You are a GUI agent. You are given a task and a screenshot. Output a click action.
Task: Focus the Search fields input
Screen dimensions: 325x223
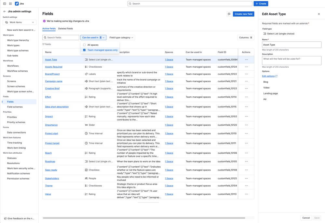[61, 37]
